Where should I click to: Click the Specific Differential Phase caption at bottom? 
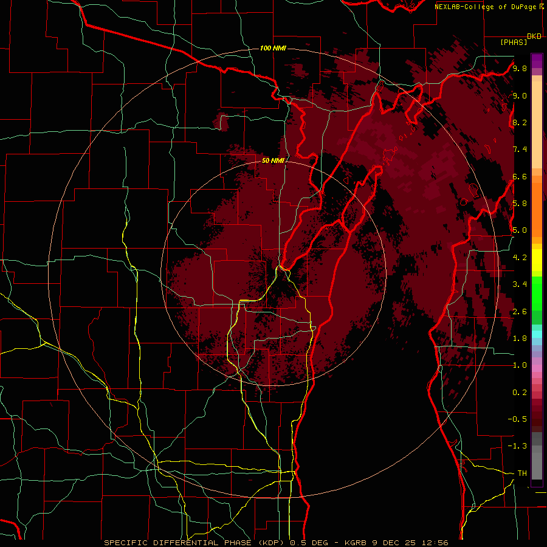276,543
